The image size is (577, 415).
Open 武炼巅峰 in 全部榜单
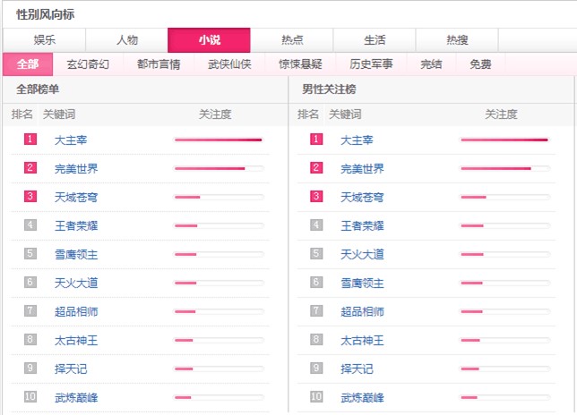pyautogui.click(x=76, y=397)
